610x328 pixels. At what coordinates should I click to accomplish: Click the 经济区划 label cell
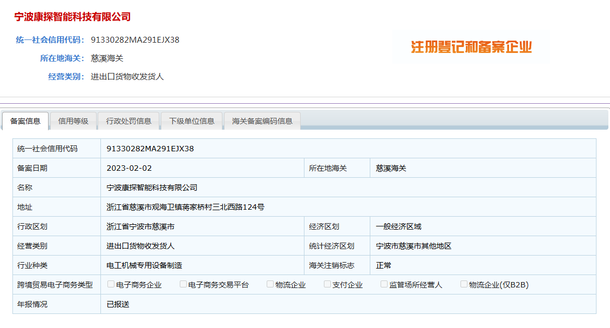point(337,226)
